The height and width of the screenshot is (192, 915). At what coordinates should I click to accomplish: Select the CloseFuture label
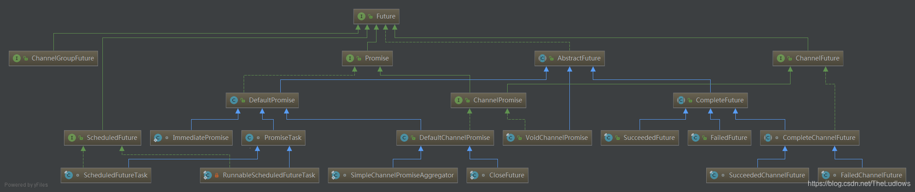[x=507, y=175]
